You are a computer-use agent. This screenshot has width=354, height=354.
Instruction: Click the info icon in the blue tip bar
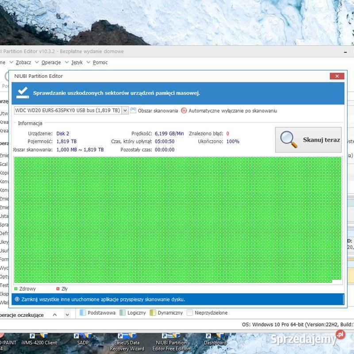click(17, 300)
